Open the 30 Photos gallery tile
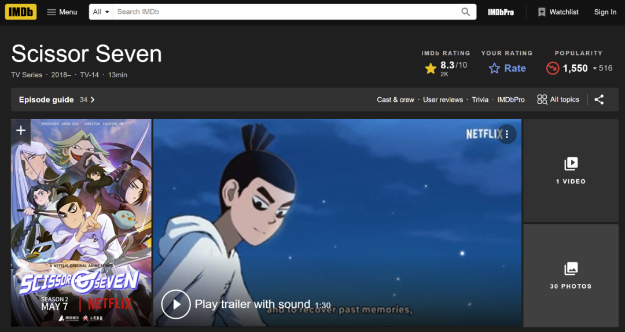625x332 pixels. click(571, 275)
